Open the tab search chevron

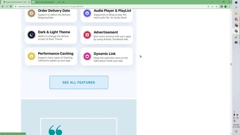coord(212,2)
